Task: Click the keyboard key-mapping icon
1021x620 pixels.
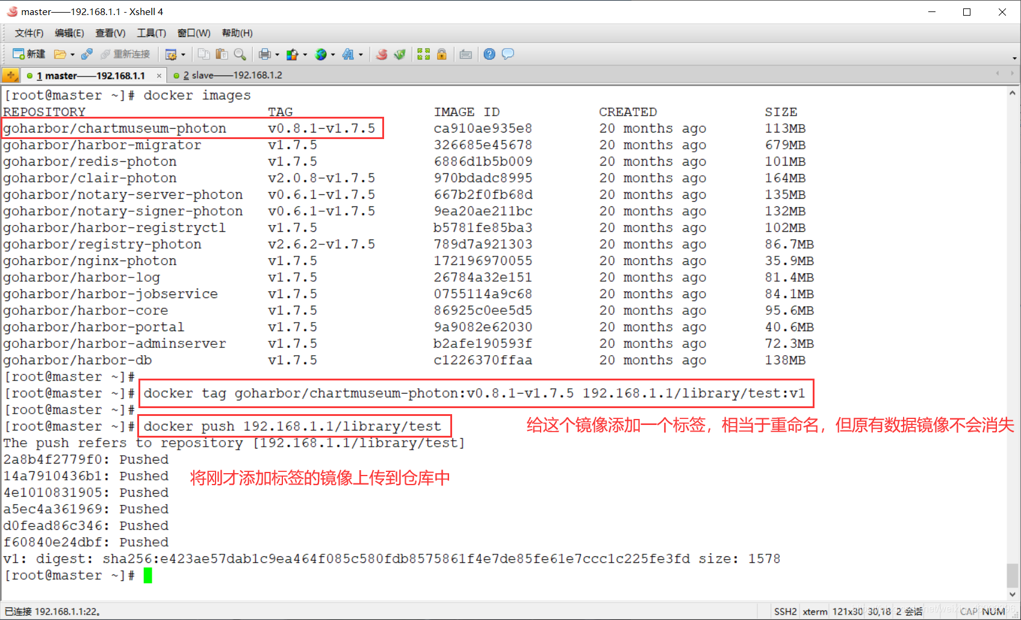Action: tap(465, 54)
